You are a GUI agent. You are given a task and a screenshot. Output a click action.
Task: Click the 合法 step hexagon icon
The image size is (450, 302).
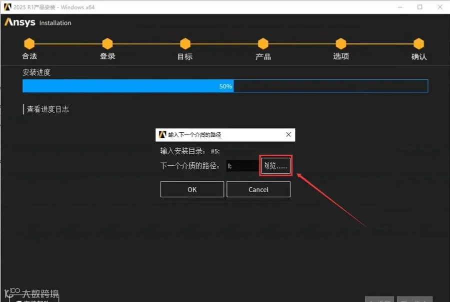(29, 43)
